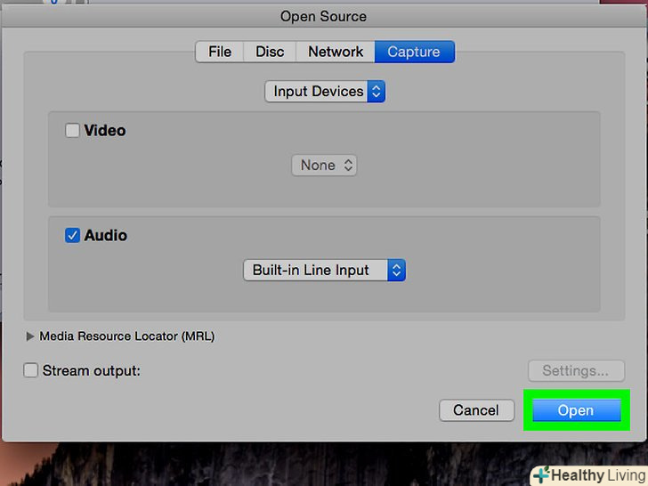Expand the Media Resource Locator disclosure triangle

[x=30, y=336]
